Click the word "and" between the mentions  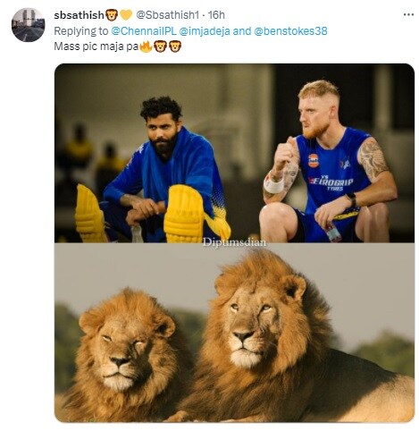(242, 31)
